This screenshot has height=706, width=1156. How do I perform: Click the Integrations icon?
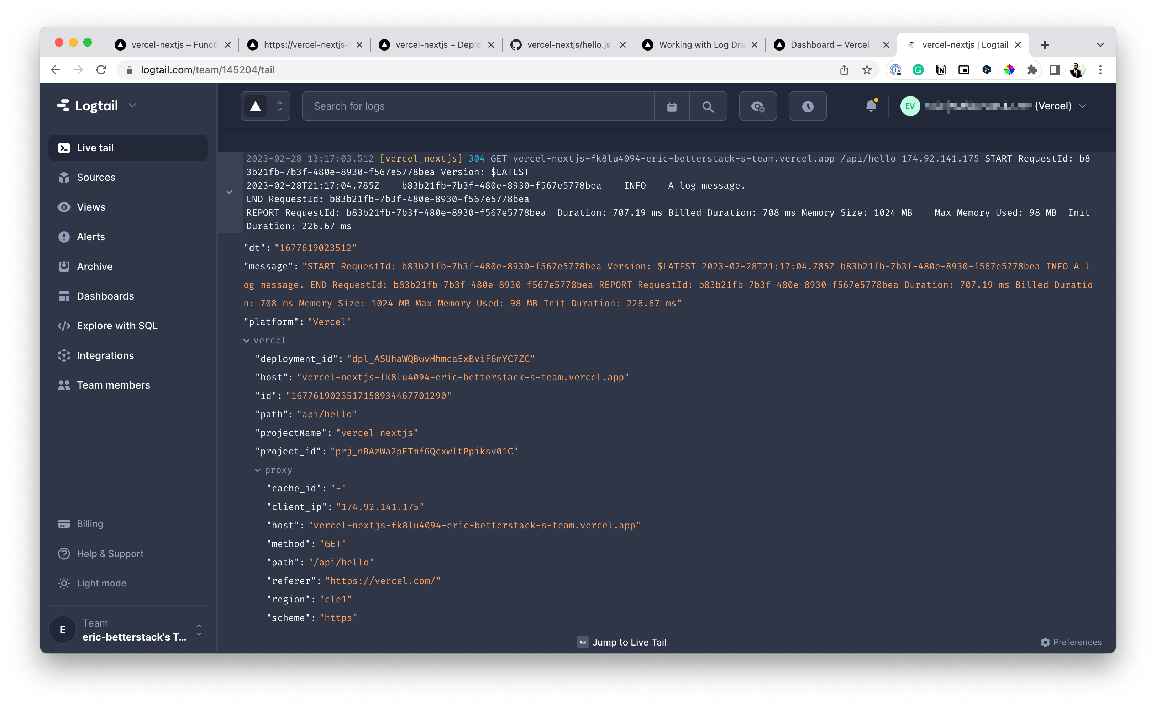[64, 355]
